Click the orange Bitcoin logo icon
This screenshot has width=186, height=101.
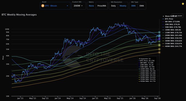43,6
